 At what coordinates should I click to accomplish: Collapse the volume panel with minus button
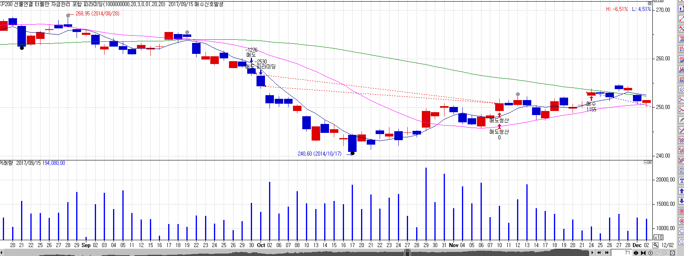point(646,162)
